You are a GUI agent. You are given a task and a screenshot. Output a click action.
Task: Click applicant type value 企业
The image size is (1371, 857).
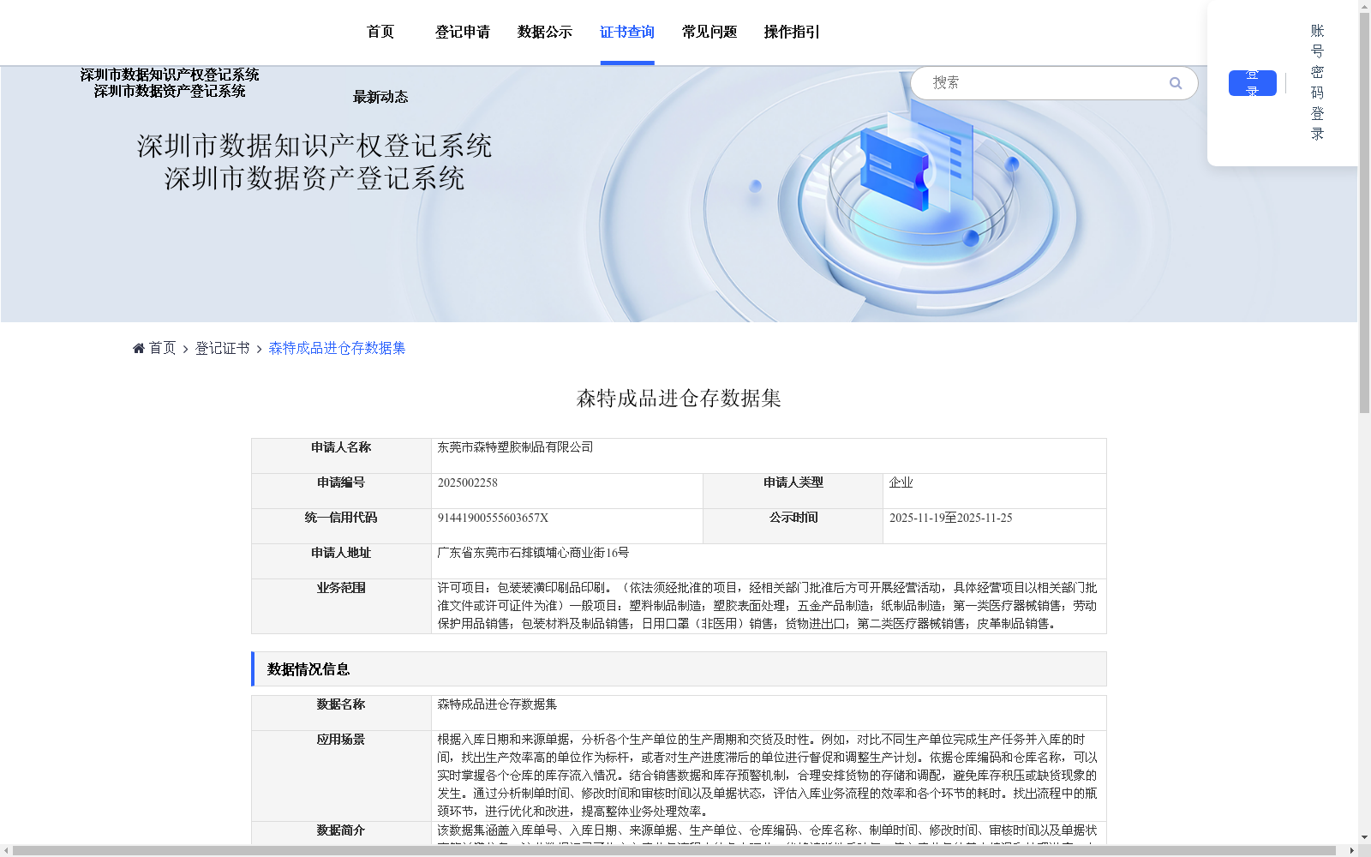pos(901,482)
